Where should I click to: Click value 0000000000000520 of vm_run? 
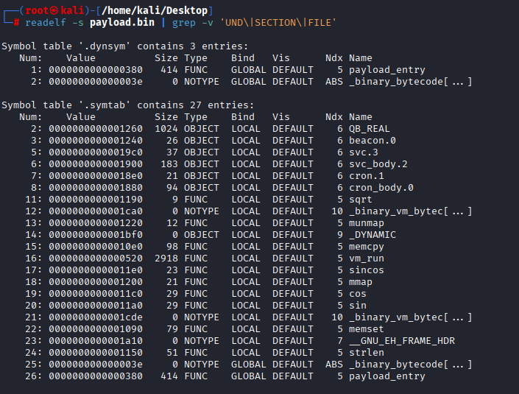(x=96, y=258)
